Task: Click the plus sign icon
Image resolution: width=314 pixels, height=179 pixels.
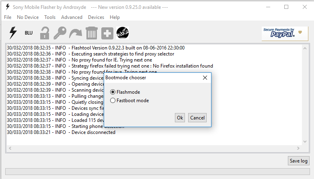Action: [107, 33]
